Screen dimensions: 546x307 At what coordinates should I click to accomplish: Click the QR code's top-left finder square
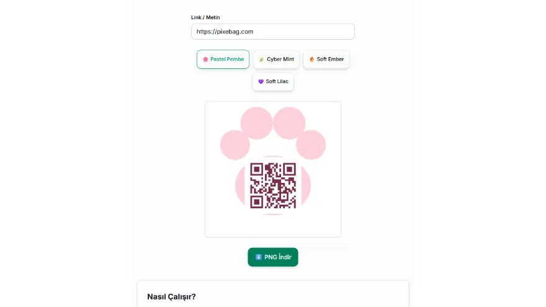pyautogui.click(x=256, y=169)
